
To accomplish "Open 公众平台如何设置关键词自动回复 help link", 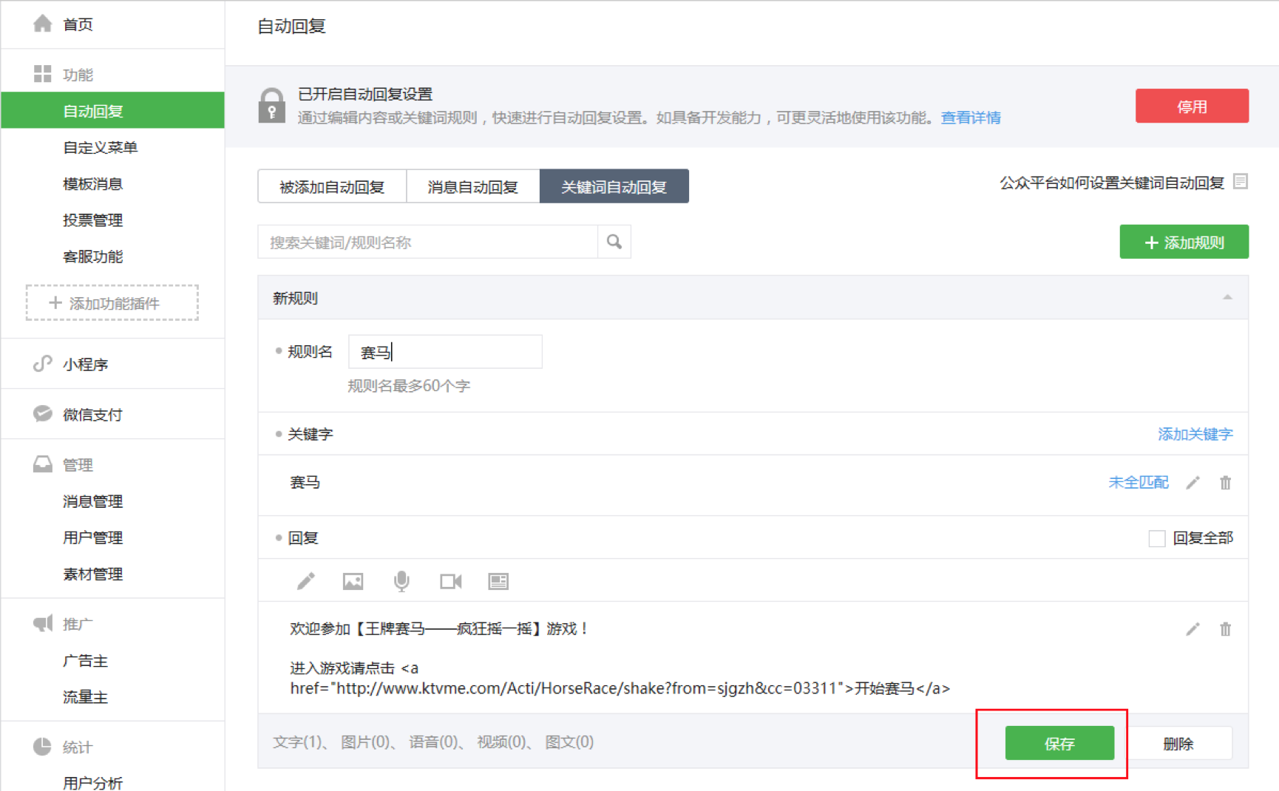I will point(1112,183).
